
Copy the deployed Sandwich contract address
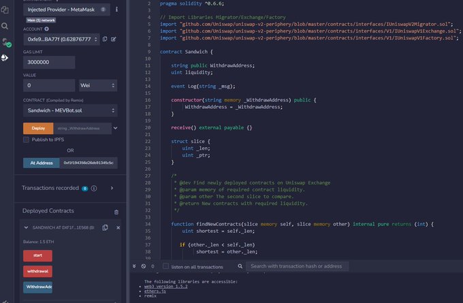coord(105,227)
